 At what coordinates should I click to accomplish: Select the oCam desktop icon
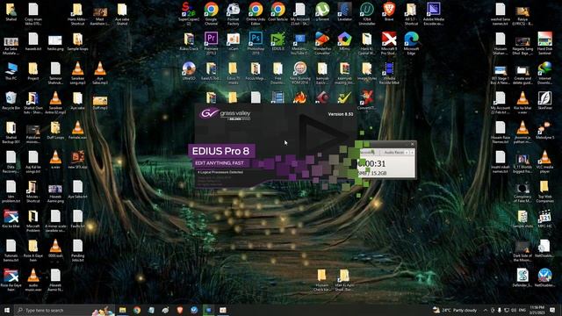pyautogui.click(x=234, y=41)
